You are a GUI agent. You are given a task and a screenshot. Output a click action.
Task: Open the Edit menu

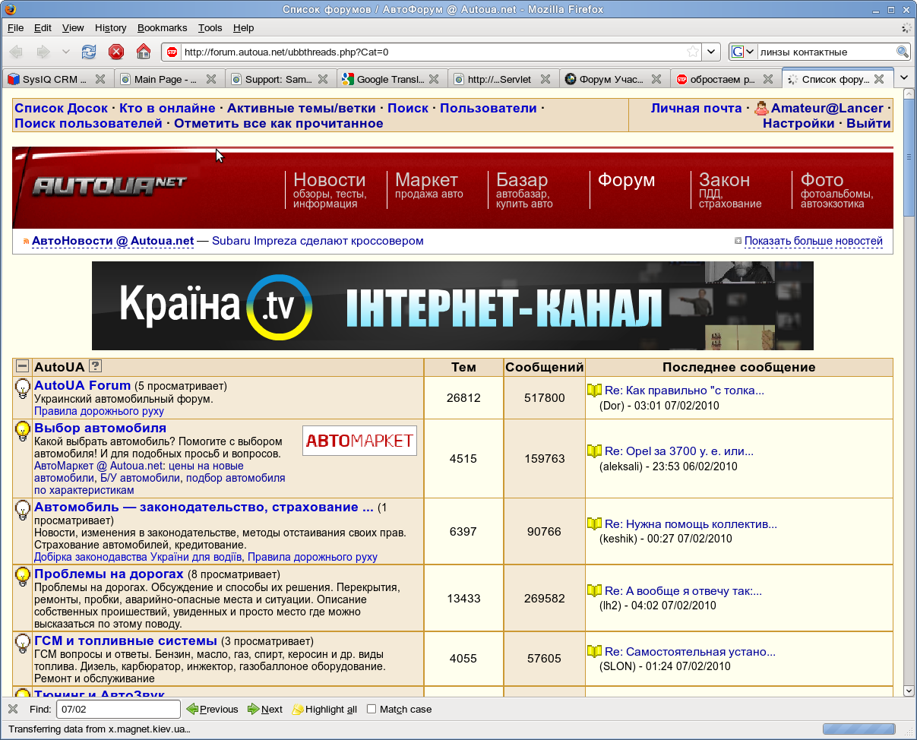[x=43, y=27]
